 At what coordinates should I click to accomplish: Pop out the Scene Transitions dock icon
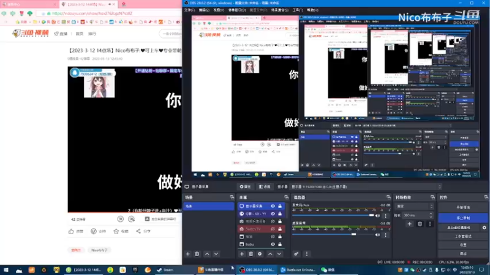pos(432,197)
